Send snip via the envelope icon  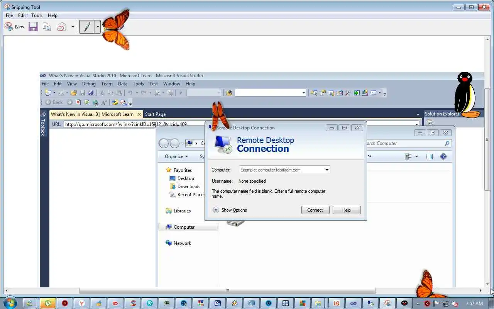61,27
